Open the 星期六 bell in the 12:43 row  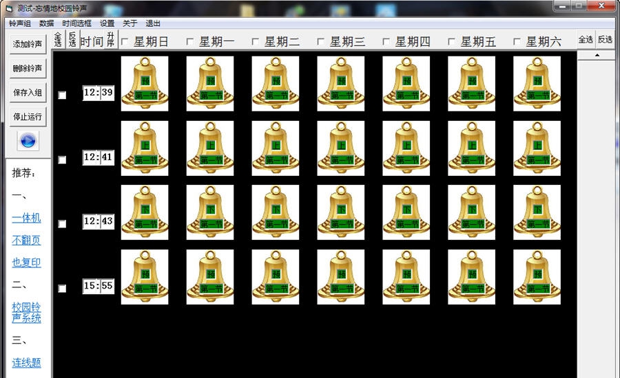pyautogui.click(x=537, y=212)
